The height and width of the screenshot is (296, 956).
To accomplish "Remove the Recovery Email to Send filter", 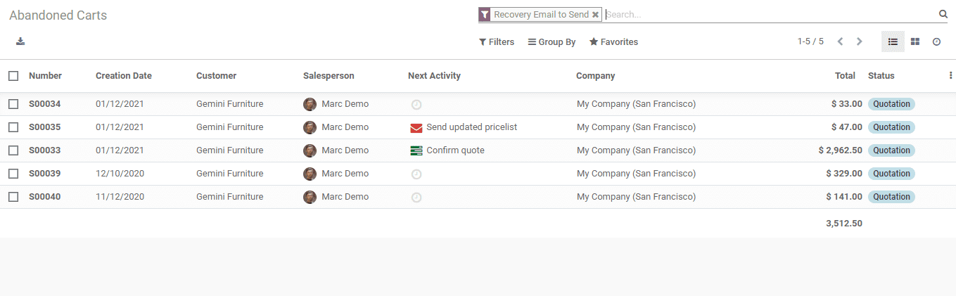I will pyautogui.click(x=596, y=15).
